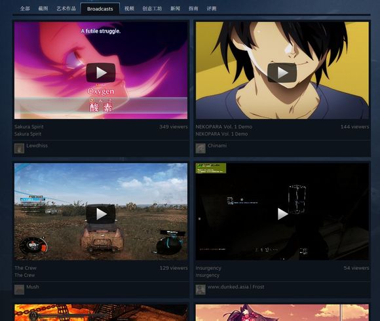Open the pink anime sky thumbnail at bottom
This screenshot has width=380, height=321.
282,312
